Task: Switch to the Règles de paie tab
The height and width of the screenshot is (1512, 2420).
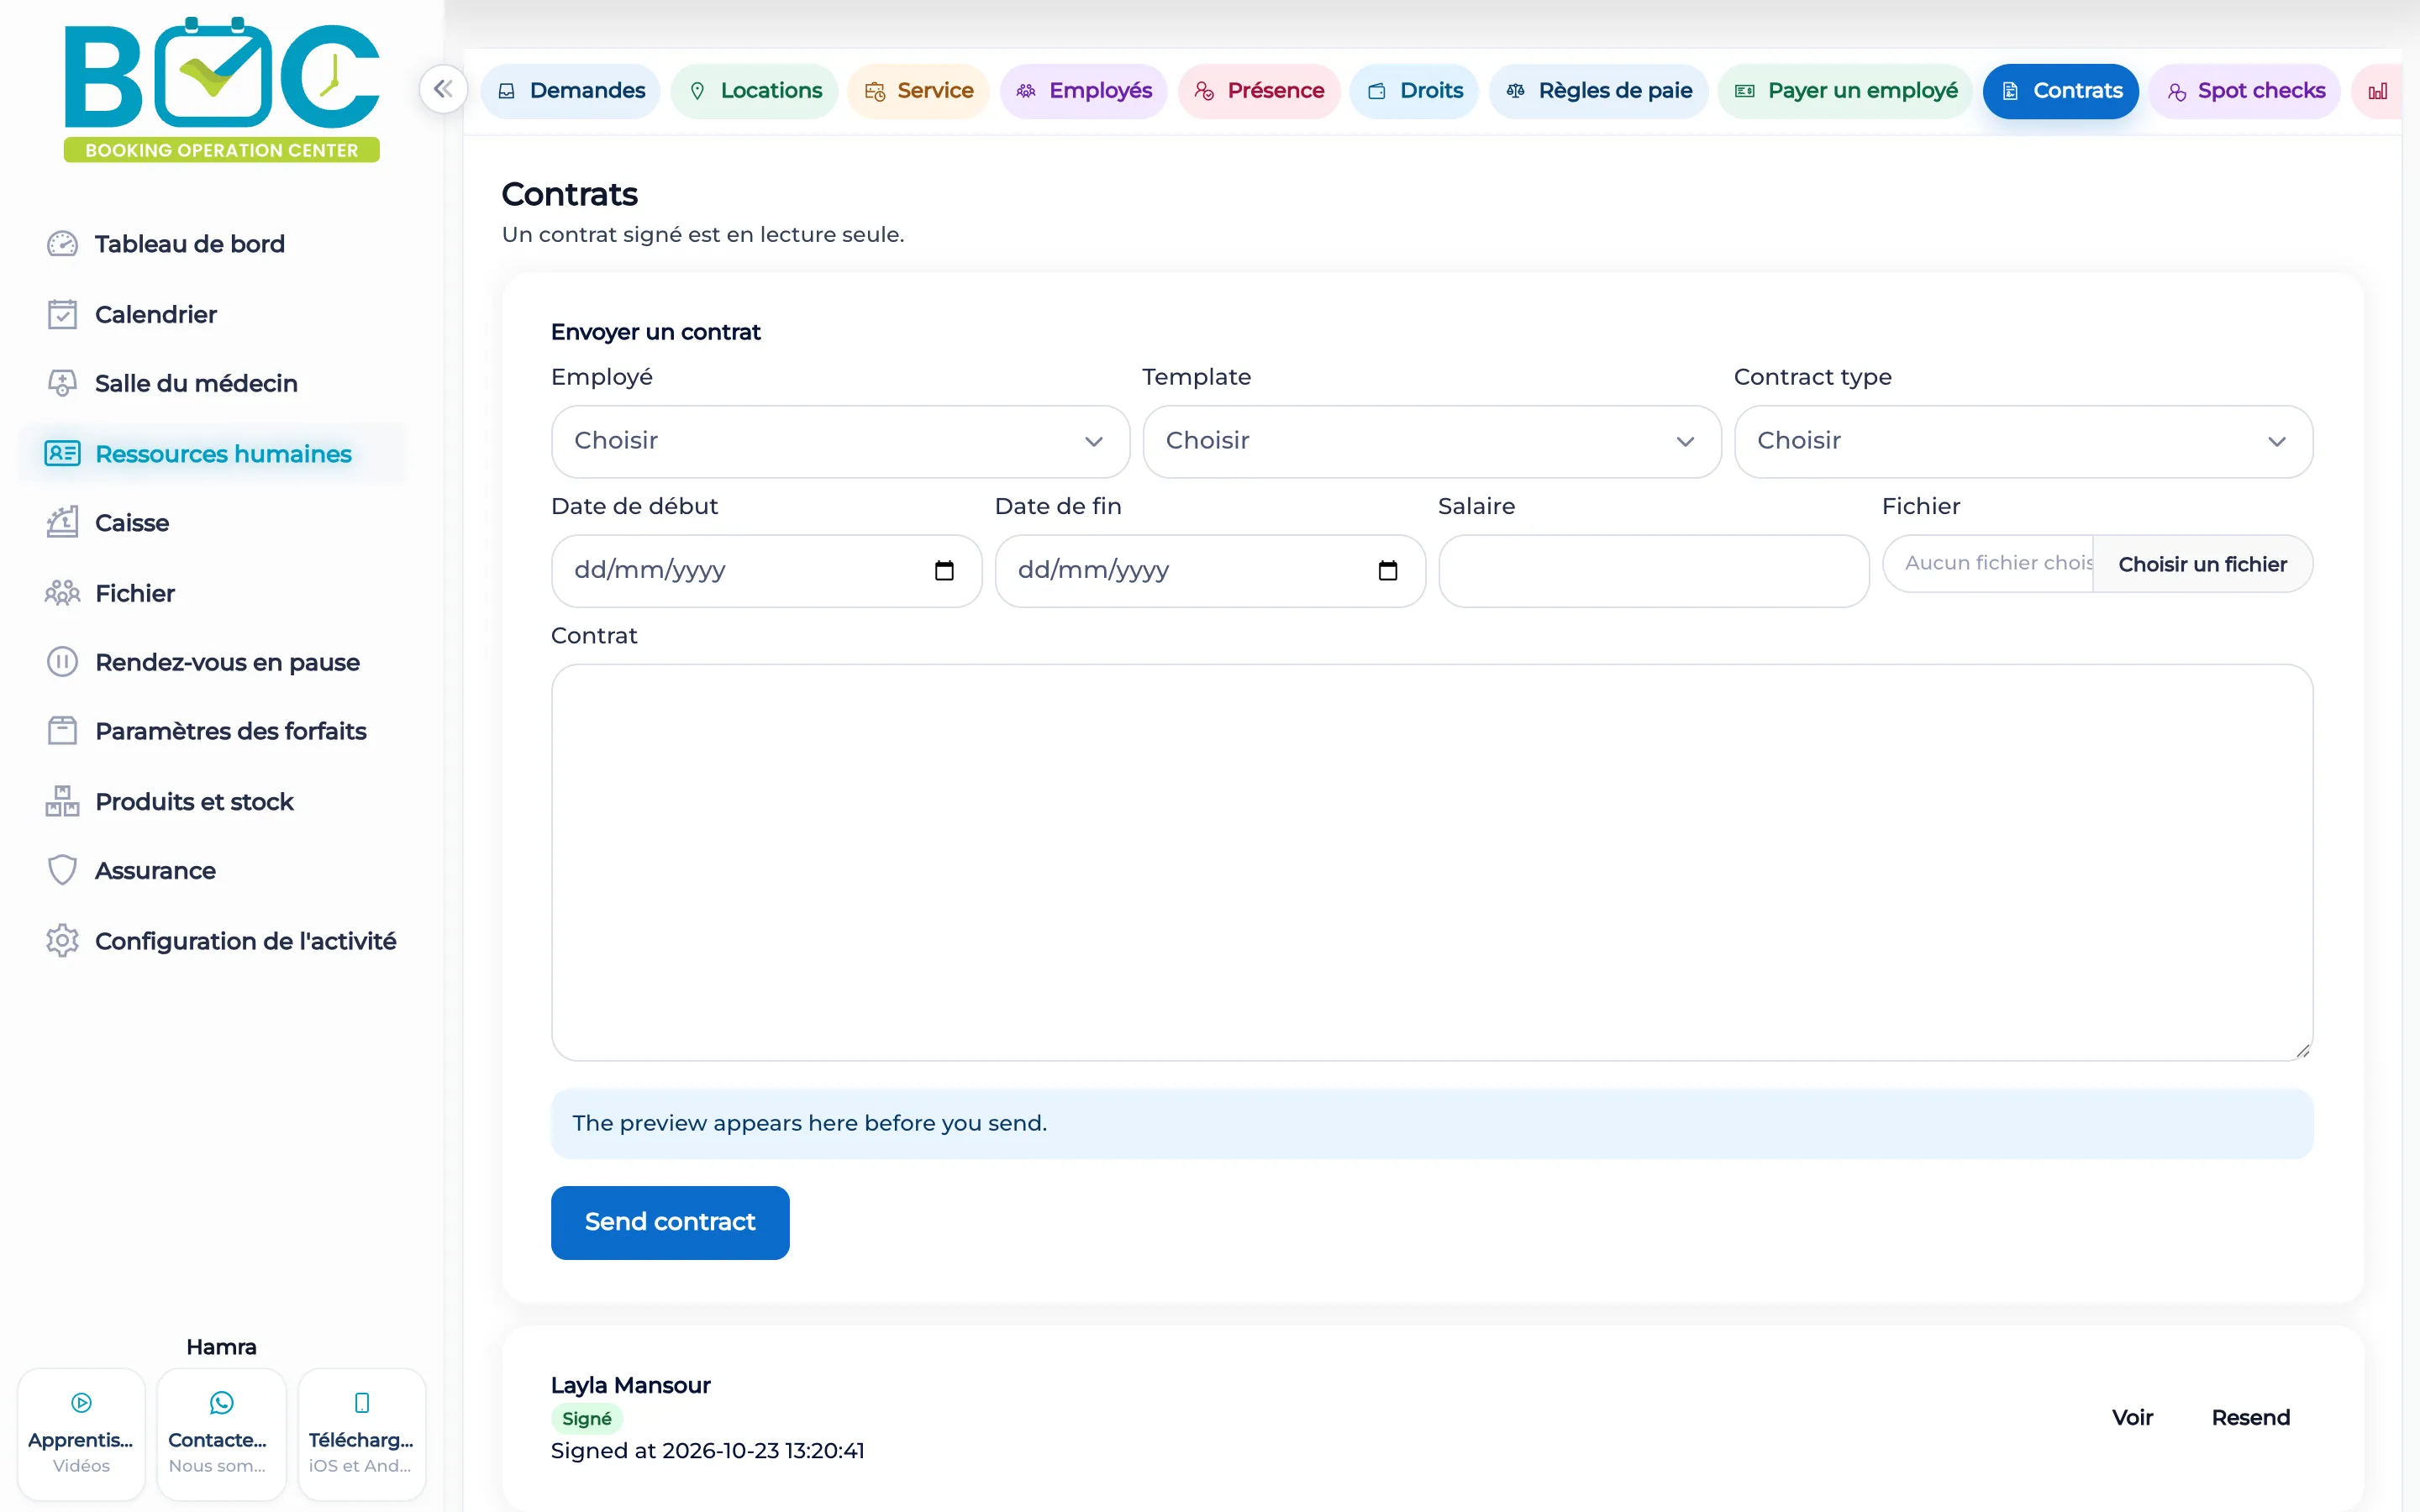Action: coord(1598,91)
